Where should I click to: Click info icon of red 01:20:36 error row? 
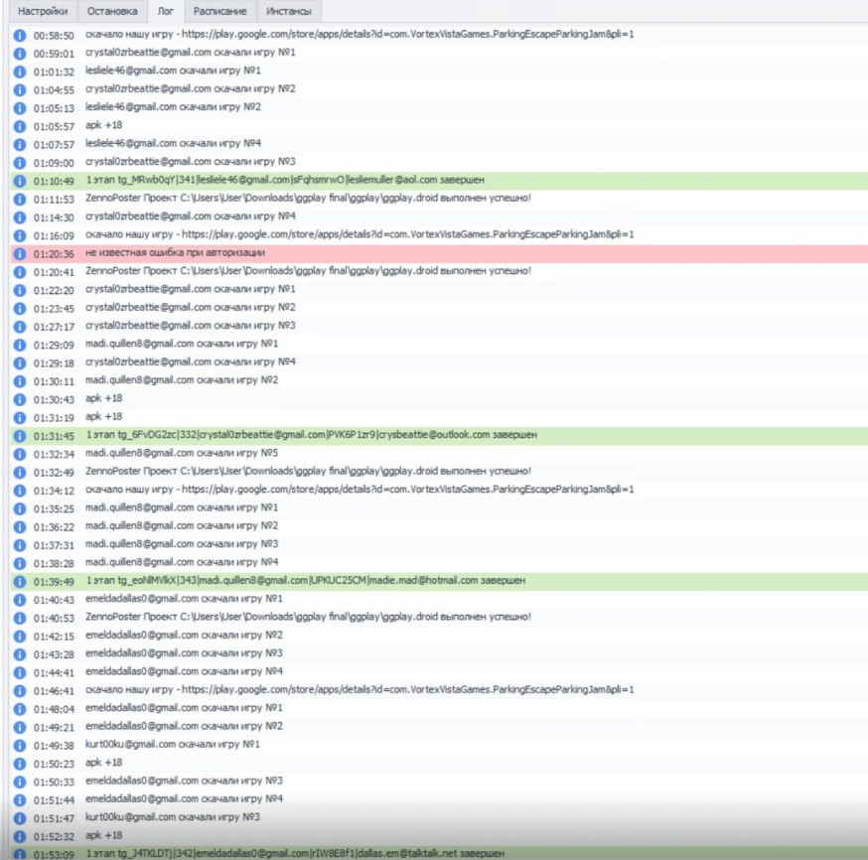click(x=20, y=254)
